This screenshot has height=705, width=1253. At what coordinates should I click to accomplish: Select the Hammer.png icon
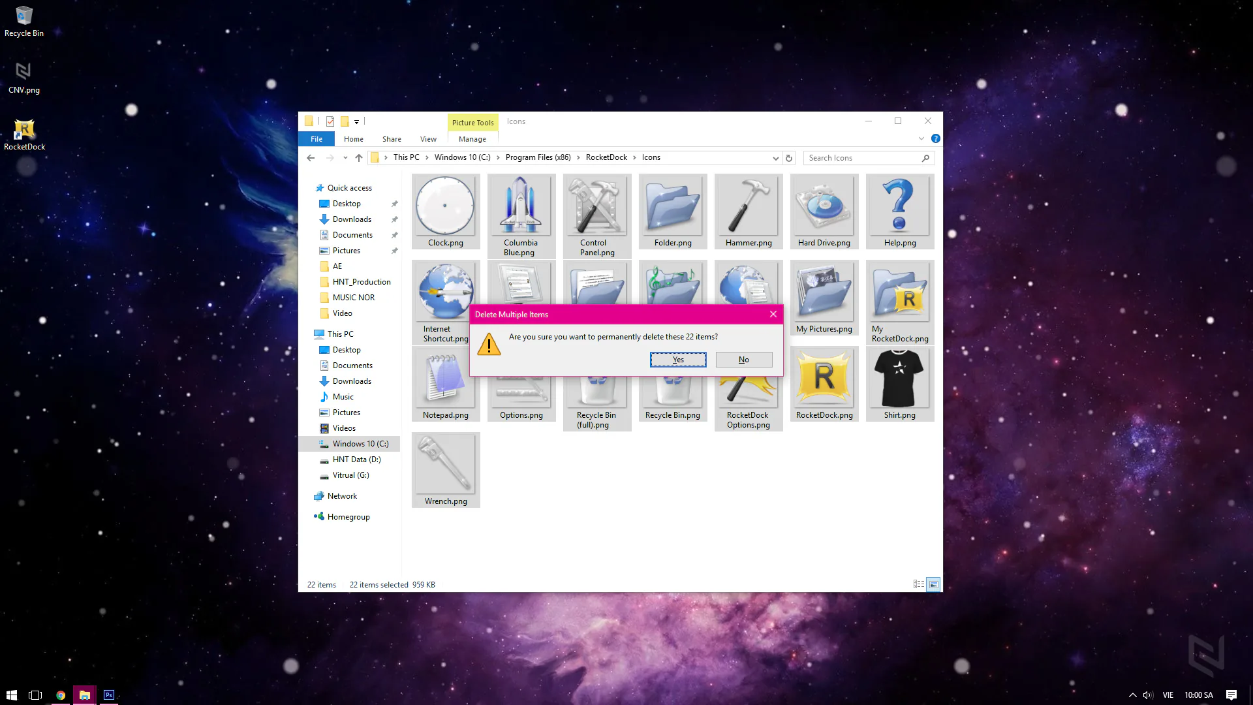coord(749,211)
